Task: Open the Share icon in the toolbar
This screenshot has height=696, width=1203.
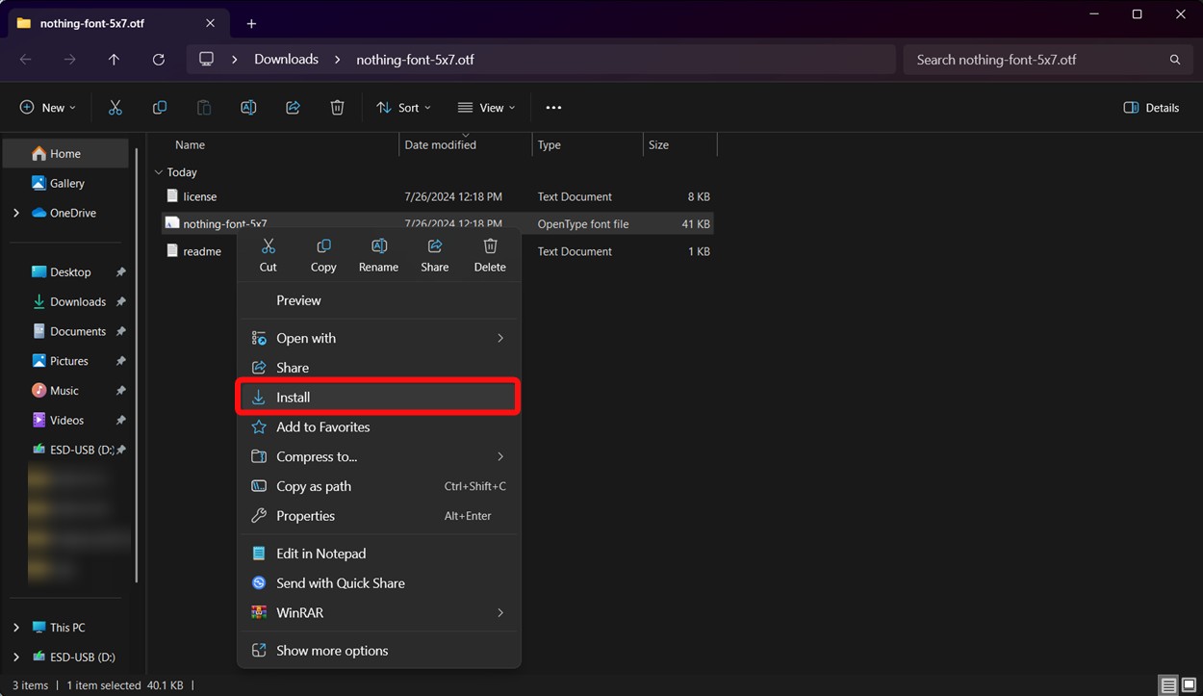Action: (x=293, y=107)
